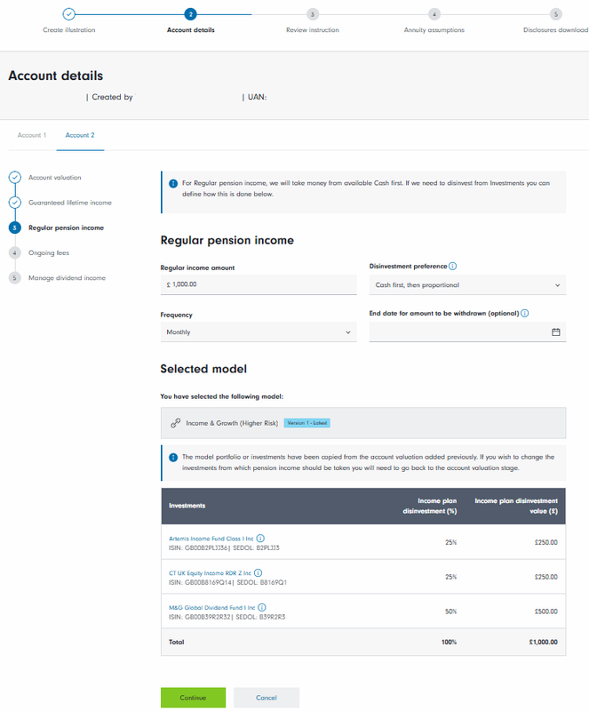Click the Regular income amount field

pyautogui.click(x=258, y=285)
